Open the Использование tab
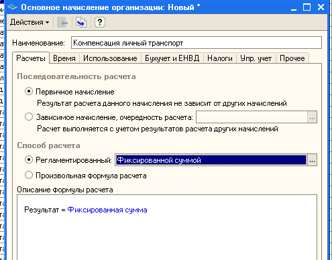This screenshot has width=332, height=260. [110, 58]
